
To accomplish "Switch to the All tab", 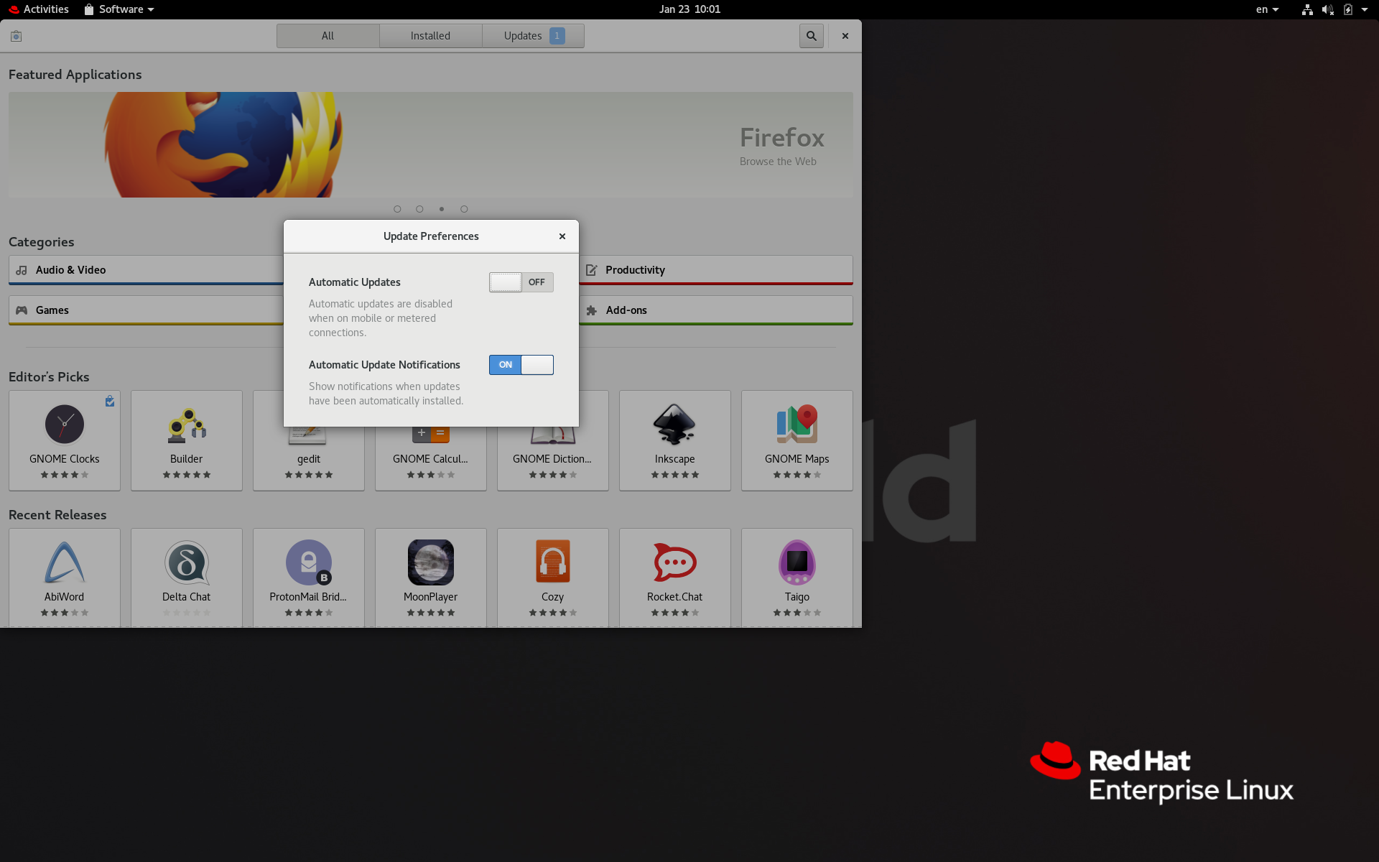I will click(x=328, y=36).
